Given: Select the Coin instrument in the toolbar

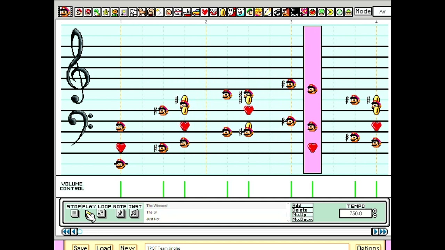Looking at the screenshot, I should [x=222, y=12].
